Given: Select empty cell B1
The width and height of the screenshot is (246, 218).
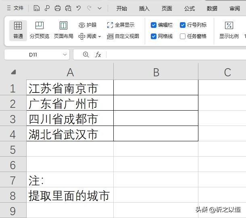Looking at the screenshot, I should (156, 88).
